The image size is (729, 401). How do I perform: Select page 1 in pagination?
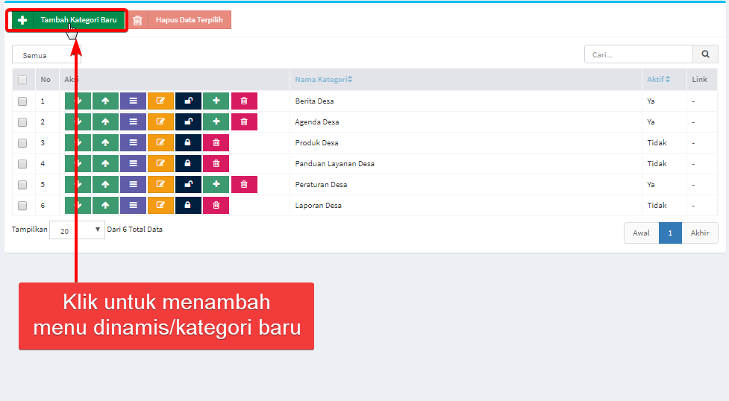coord(670,233)
